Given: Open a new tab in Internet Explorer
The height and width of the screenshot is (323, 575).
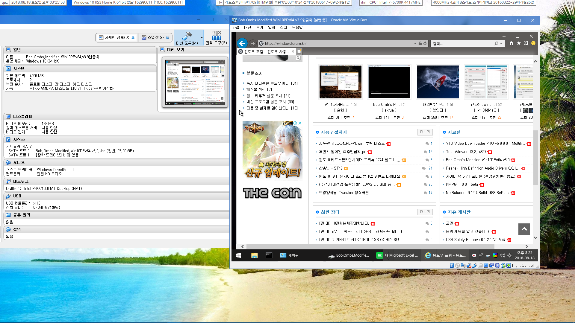Looking at the screenshot, I should [x=299, y=51].
